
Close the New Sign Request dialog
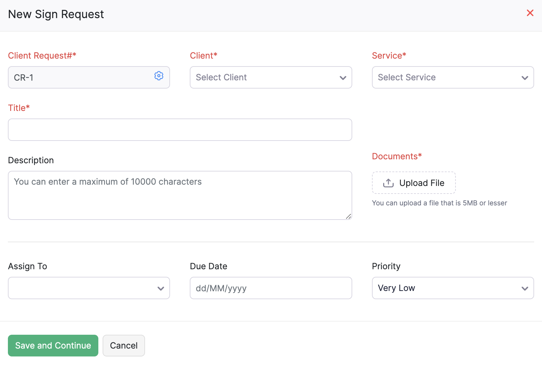click(530, 13)
